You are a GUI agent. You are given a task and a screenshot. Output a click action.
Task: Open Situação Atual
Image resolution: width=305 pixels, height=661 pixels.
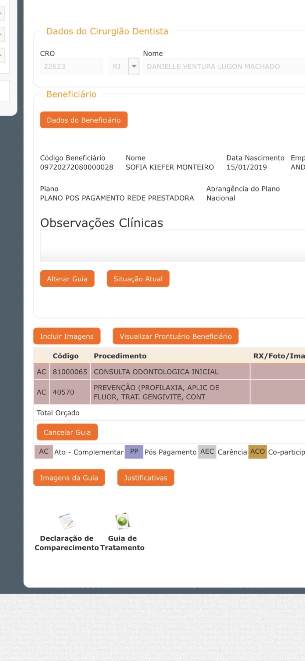(138, 279)
